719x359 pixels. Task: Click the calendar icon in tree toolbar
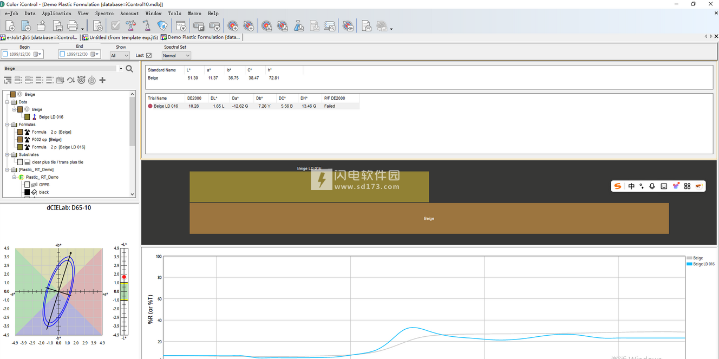pos(60,80)
